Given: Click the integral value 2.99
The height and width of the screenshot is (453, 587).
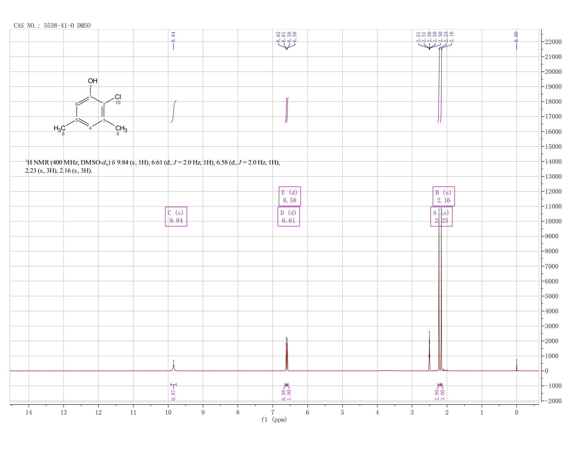Looking at the screenshot, I should pyautogui.click(x=437, y=395).
